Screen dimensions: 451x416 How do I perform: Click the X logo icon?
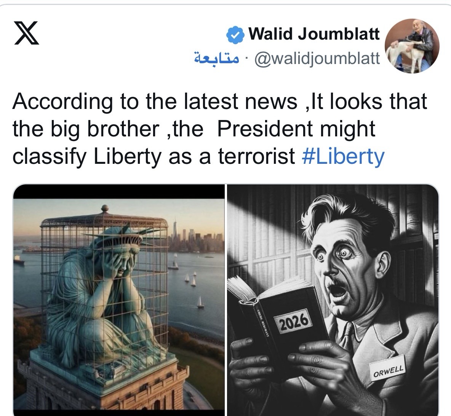27,33
